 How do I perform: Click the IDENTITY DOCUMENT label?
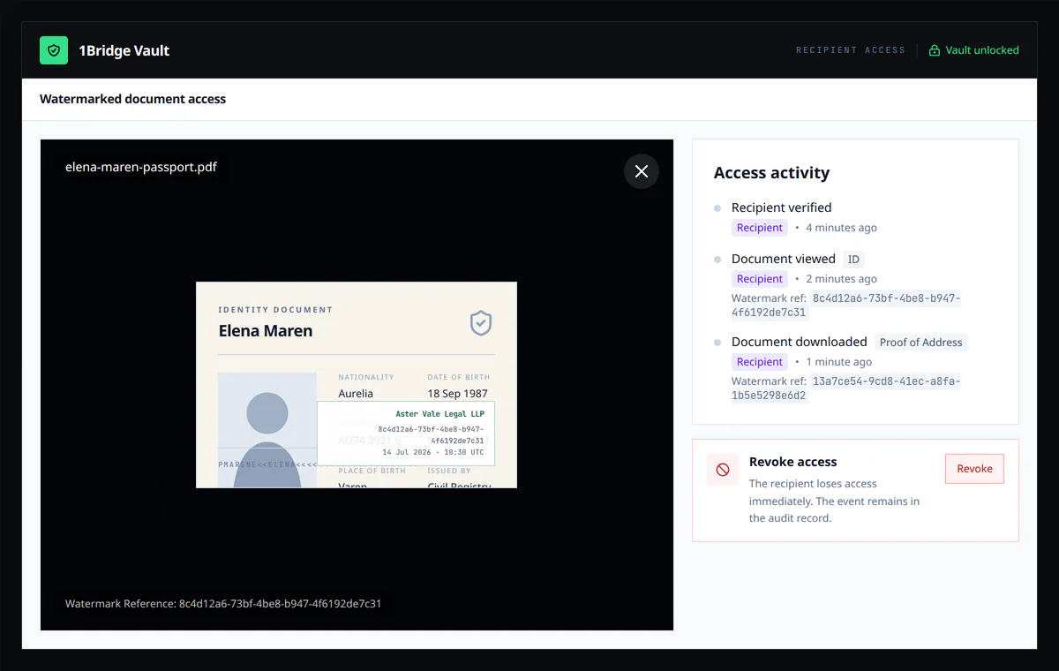click(x=275, y=310)
